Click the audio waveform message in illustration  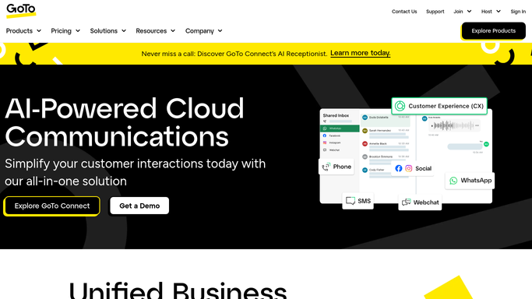(454, 126)
